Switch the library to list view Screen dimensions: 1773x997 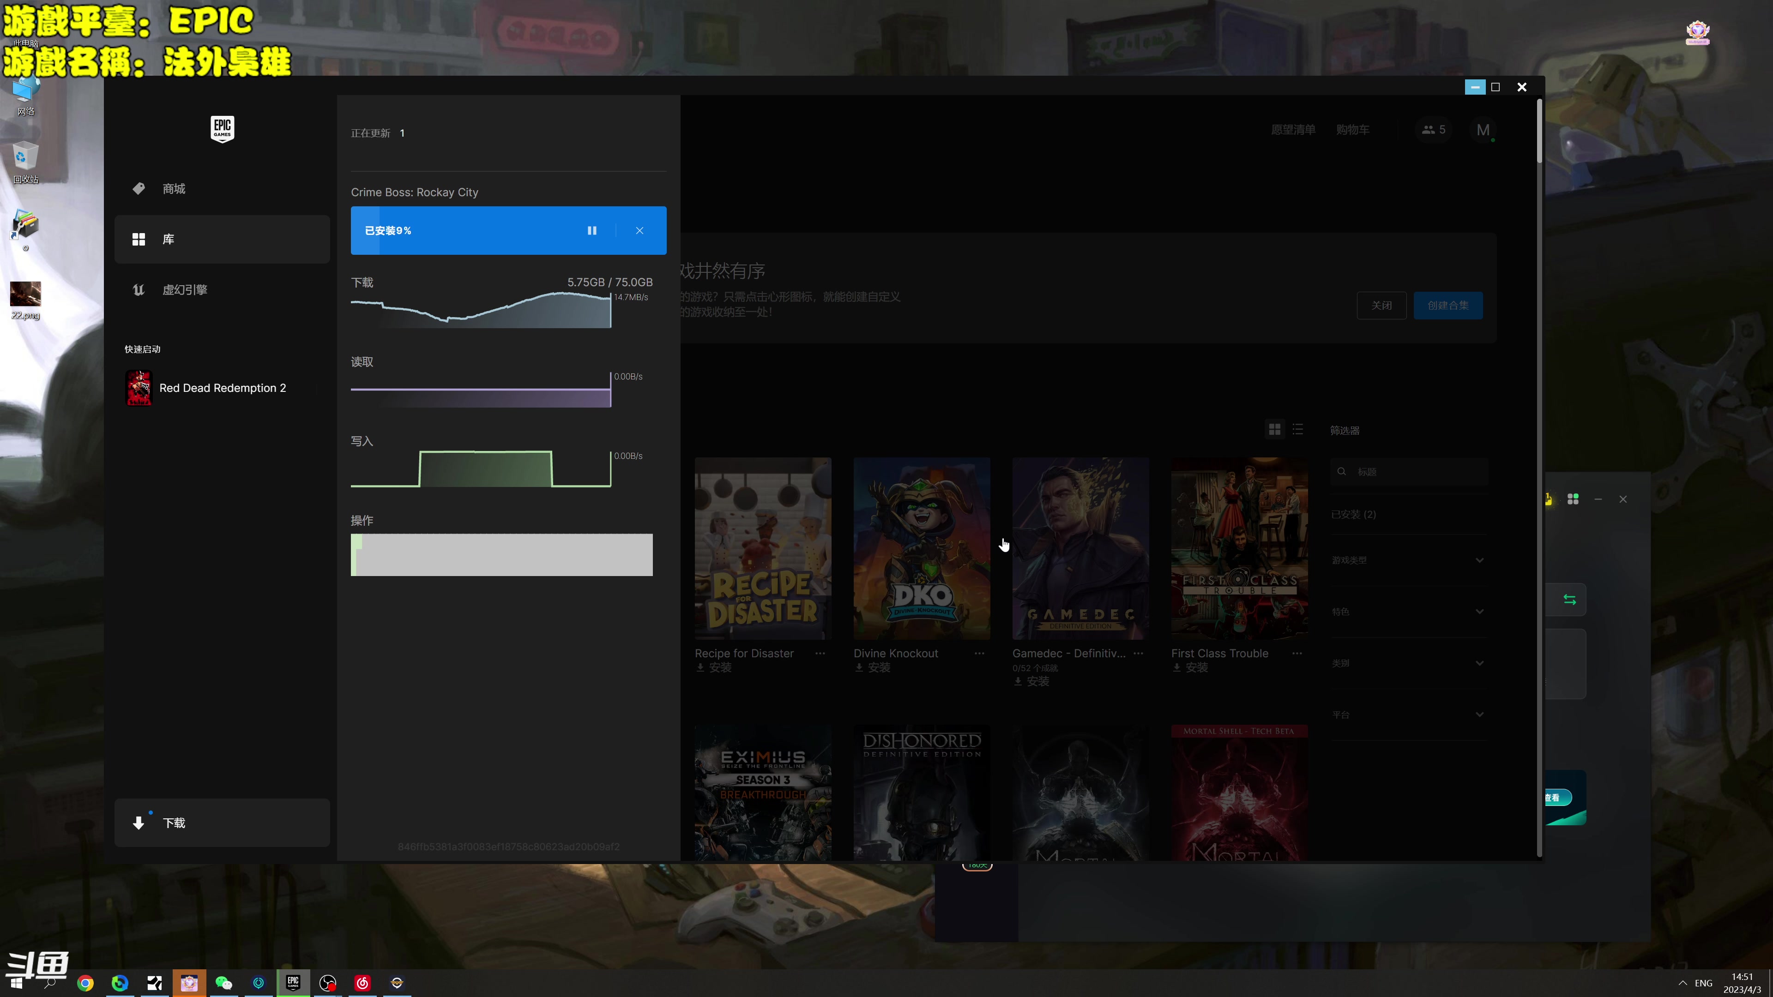coord(1297,429)
